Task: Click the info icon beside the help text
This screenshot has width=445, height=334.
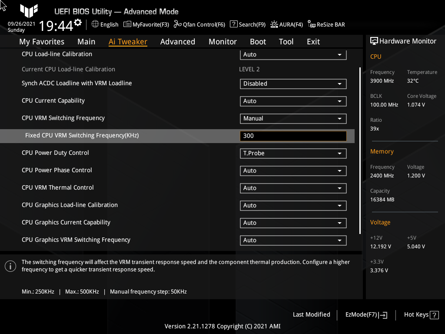Action: coord(10,266)
